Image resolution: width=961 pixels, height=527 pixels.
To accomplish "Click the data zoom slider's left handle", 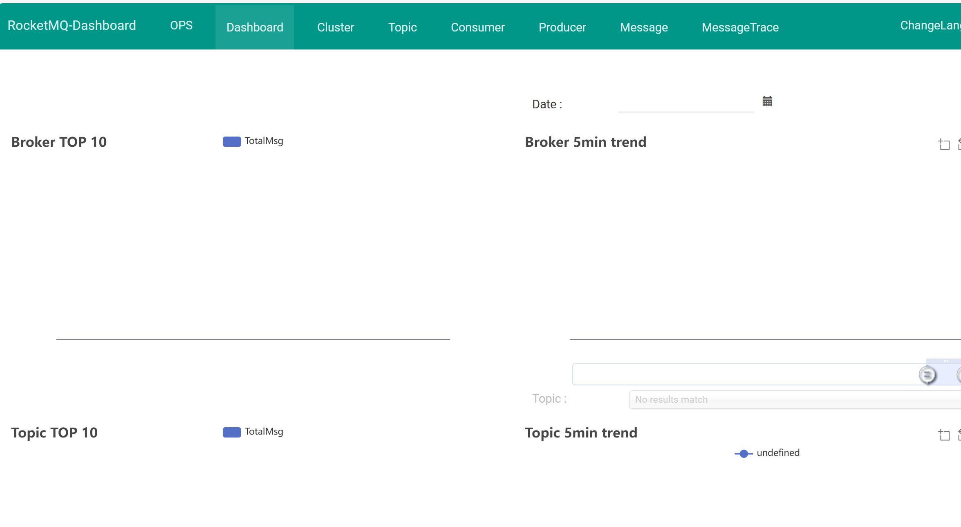I will click(x=927, y=375).
